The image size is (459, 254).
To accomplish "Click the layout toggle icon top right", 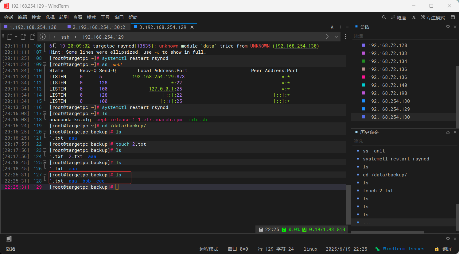I will tap(453, 17).
